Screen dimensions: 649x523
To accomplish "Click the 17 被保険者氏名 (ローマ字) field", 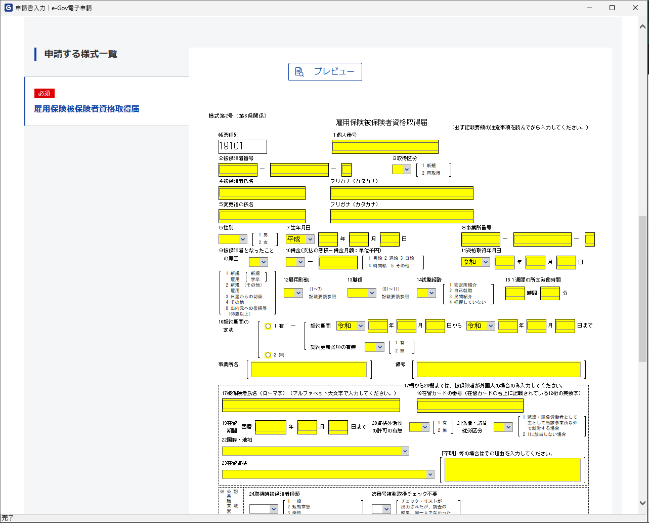I will (x=311, y=405).
